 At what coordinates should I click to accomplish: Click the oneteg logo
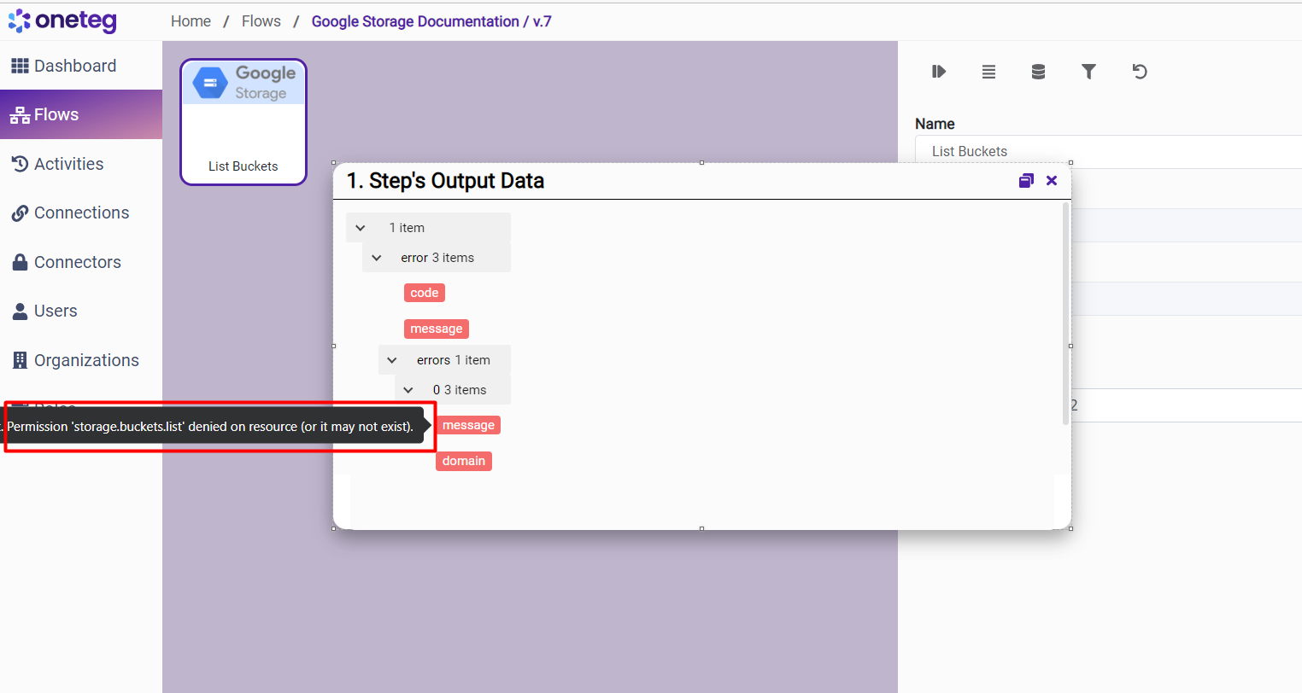[x=62, y=20]
